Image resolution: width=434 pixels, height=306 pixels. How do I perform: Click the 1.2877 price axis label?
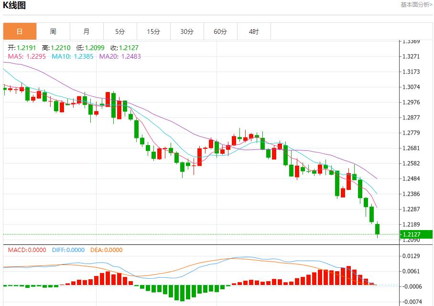click(411, 117)
